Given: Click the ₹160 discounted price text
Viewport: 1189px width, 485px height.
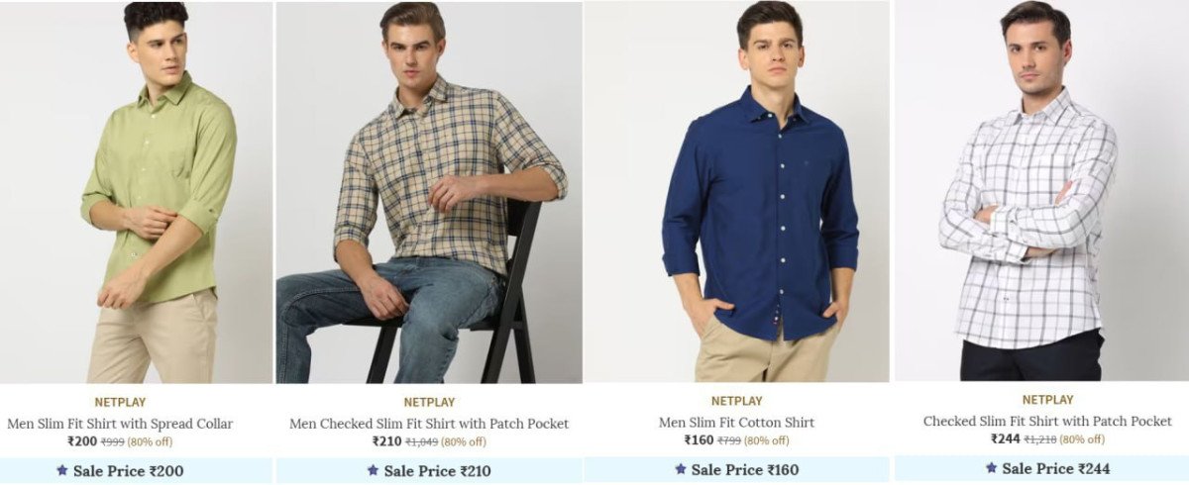Looking at the screenshot, I should [x=699, y=440].
